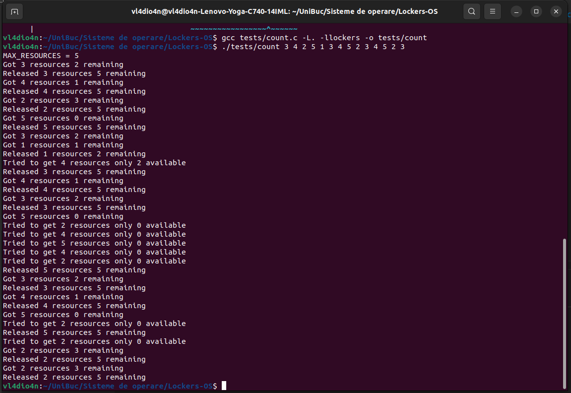Click 'Tried to get 4 resources only 2 available'
This screenshot has height=393, width=571.
coord(94,163)
